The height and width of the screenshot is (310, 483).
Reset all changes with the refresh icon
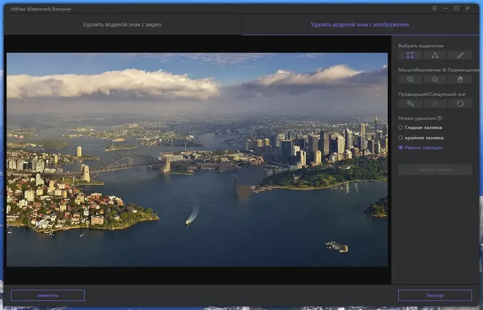tap(460, 104)
